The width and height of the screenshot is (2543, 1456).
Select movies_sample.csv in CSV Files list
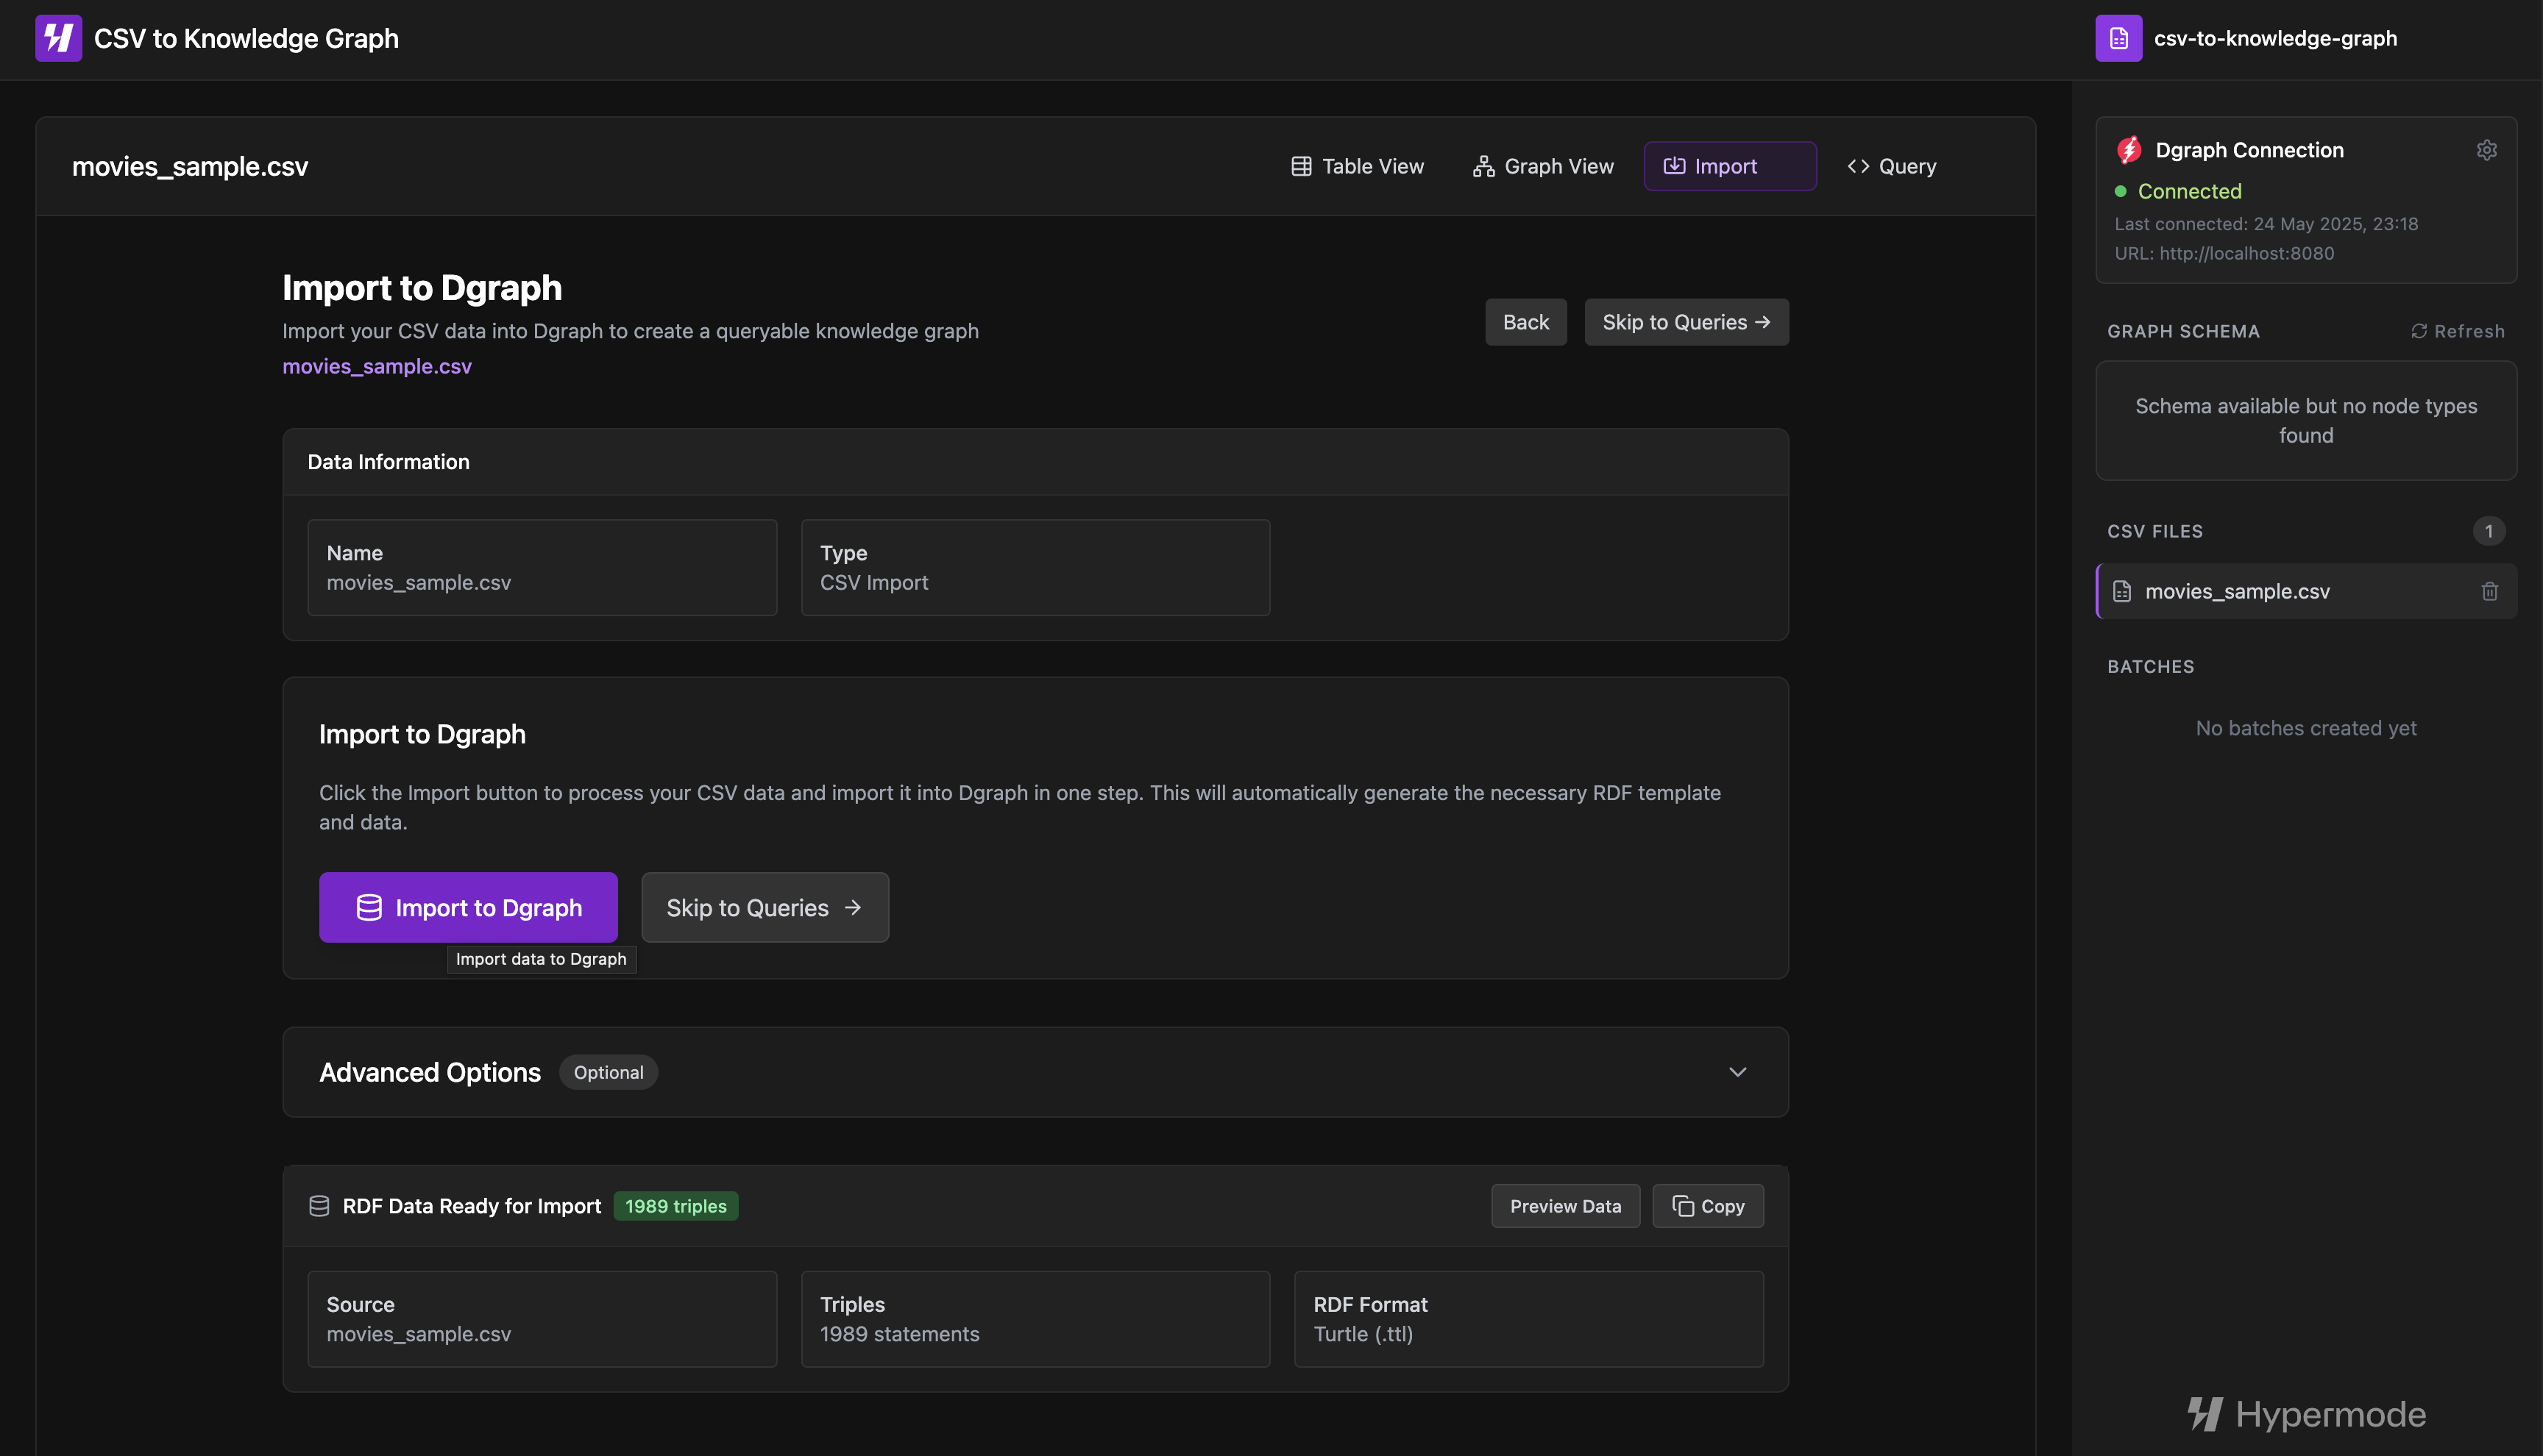2306,591
